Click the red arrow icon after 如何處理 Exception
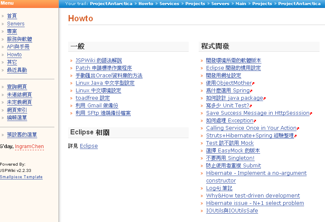 click(255, 121)
